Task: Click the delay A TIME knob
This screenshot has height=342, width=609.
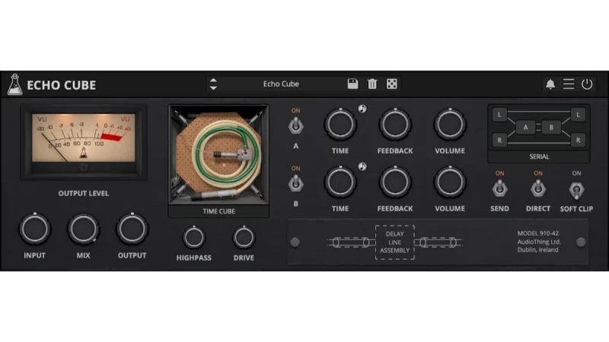Action: [x=340, y=125]
